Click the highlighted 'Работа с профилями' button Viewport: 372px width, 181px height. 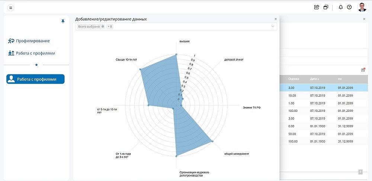(x=35, y=79)
